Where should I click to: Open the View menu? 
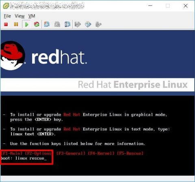(x=19, y=16)
